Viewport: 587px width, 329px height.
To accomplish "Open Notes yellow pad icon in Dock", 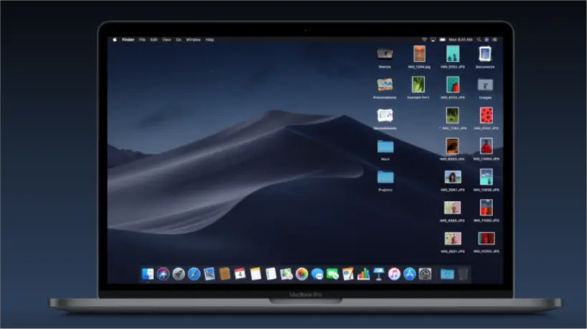I will pyautogui.click(x=255, y=274).
